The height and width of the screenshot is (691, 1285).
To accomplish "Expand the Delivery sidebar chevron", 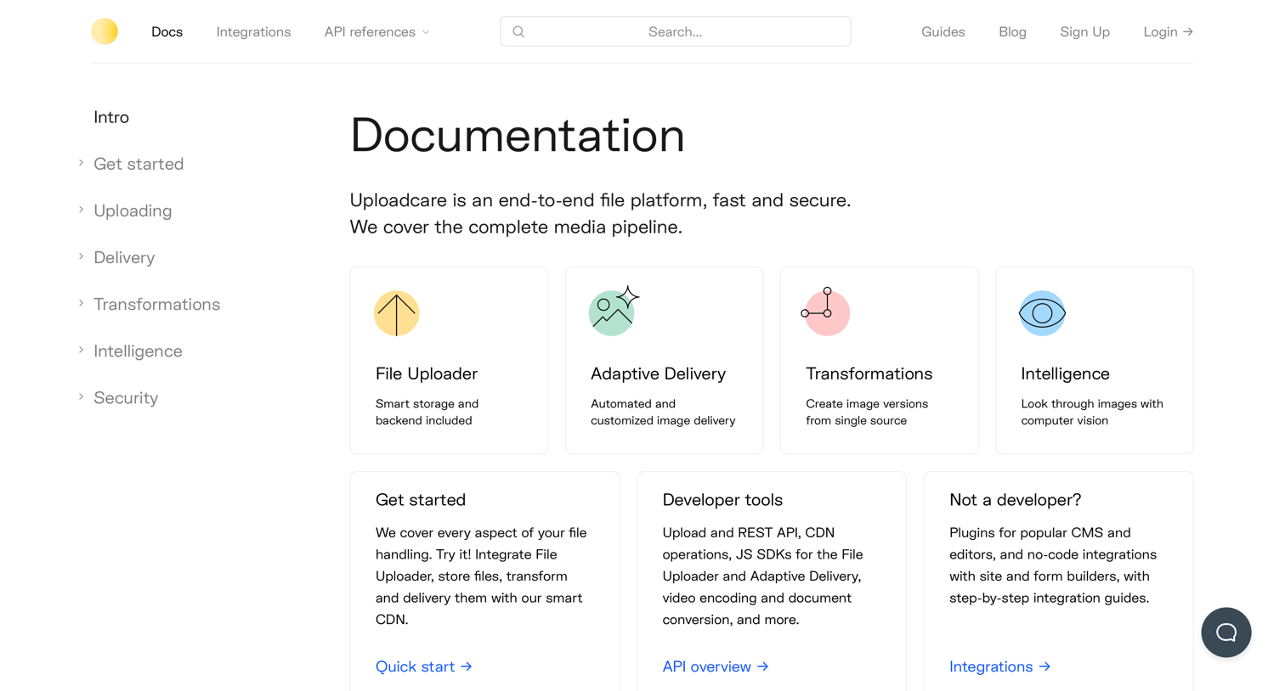I will tap(81, 256).
